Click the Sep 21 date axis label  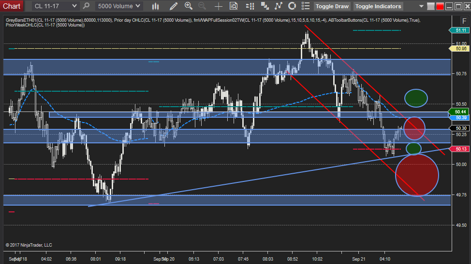(x=359, y=259)
